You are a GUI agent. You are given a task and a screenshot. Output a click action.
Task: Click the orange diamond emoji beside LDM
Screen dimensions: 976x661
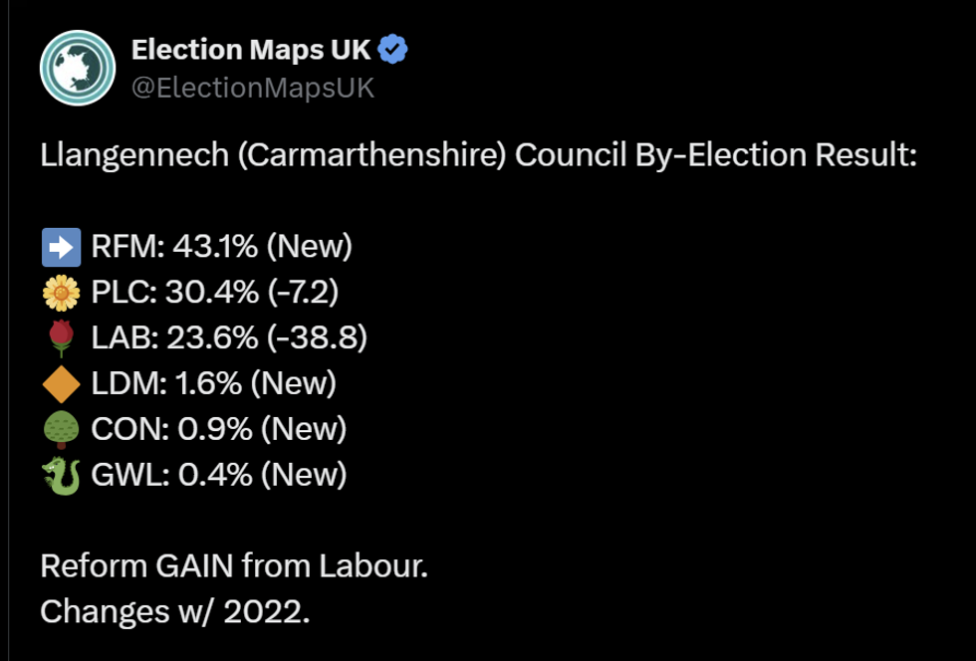coord(61,383)
